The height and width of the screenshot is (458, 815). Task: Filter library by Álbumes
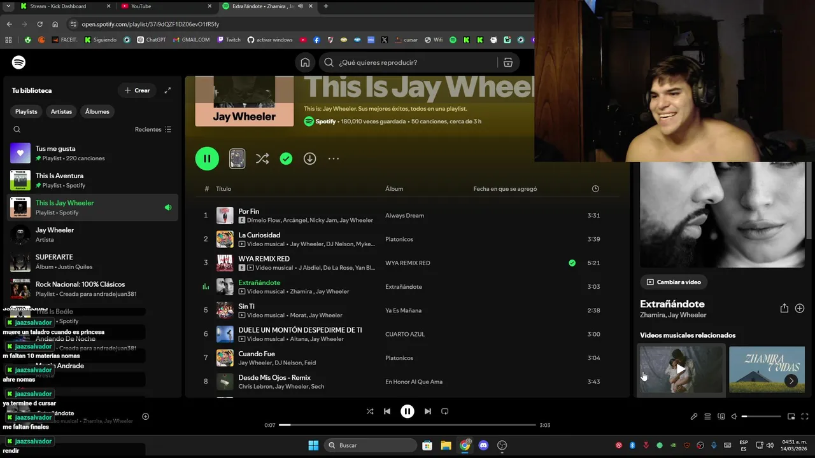point(97,111)
